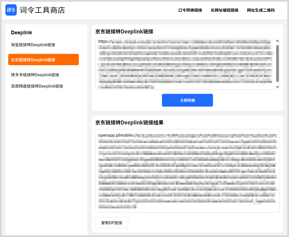Select 淘宝链接转Deeplink链接 in the sidebar

[33, 45]
